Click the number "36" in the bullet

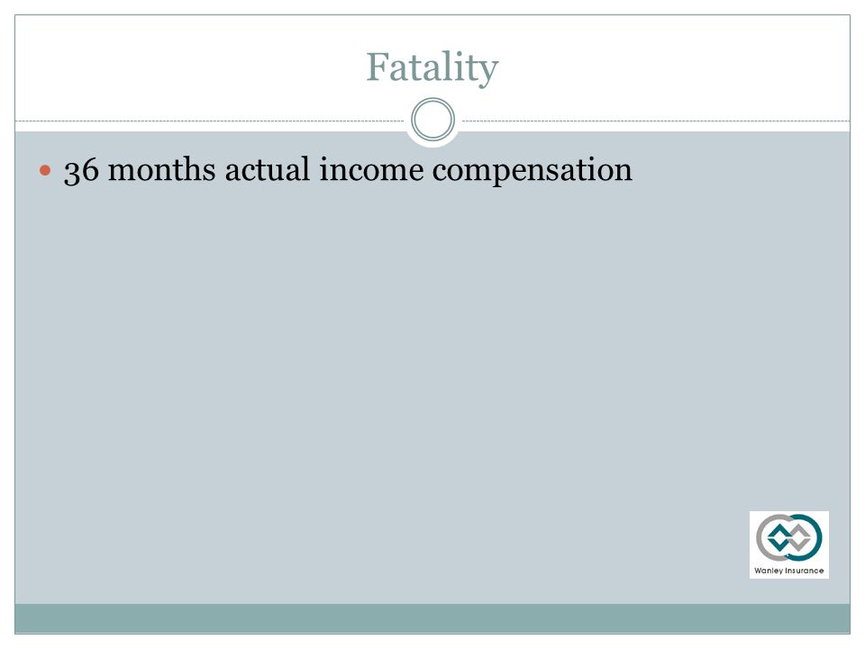tap(81, 170)
